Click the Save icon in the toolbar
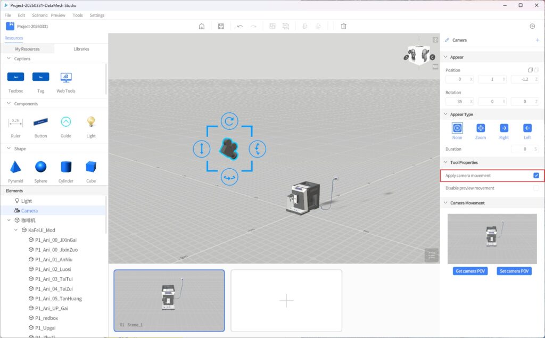This screenshot has height=338, width=545. tap(221, 26)
